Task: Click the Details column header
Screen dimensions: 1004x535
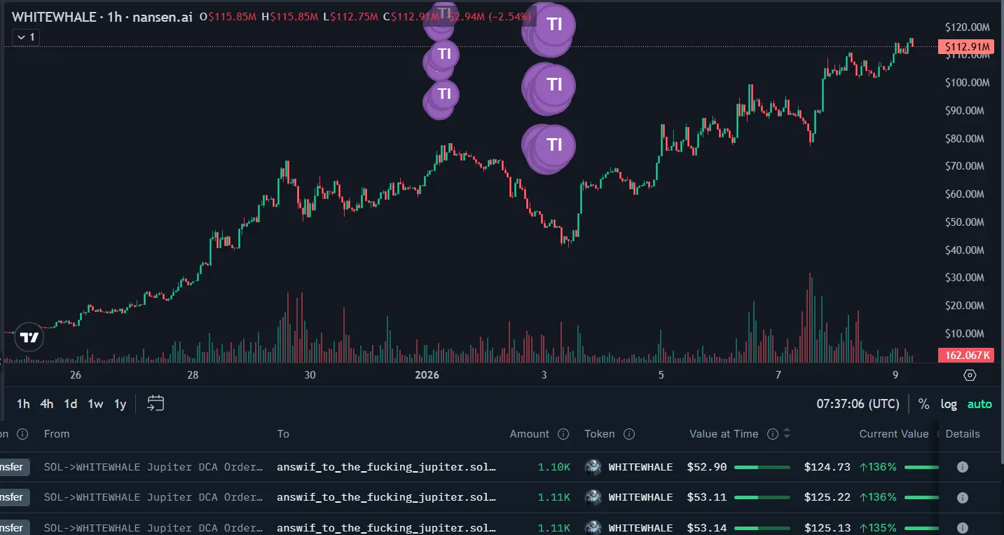Action: tap(963, 434)
